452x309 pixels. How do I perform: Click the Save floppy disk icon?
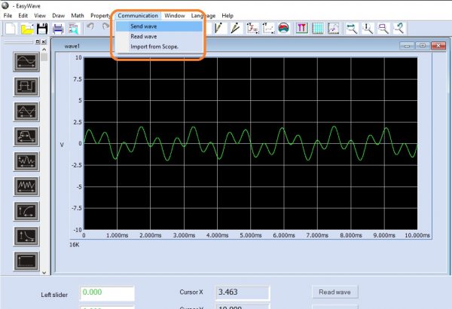tap(42, 29)
